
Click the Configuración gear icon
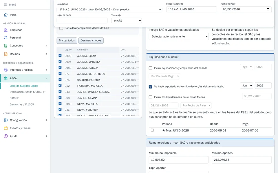tap(6, 120)
